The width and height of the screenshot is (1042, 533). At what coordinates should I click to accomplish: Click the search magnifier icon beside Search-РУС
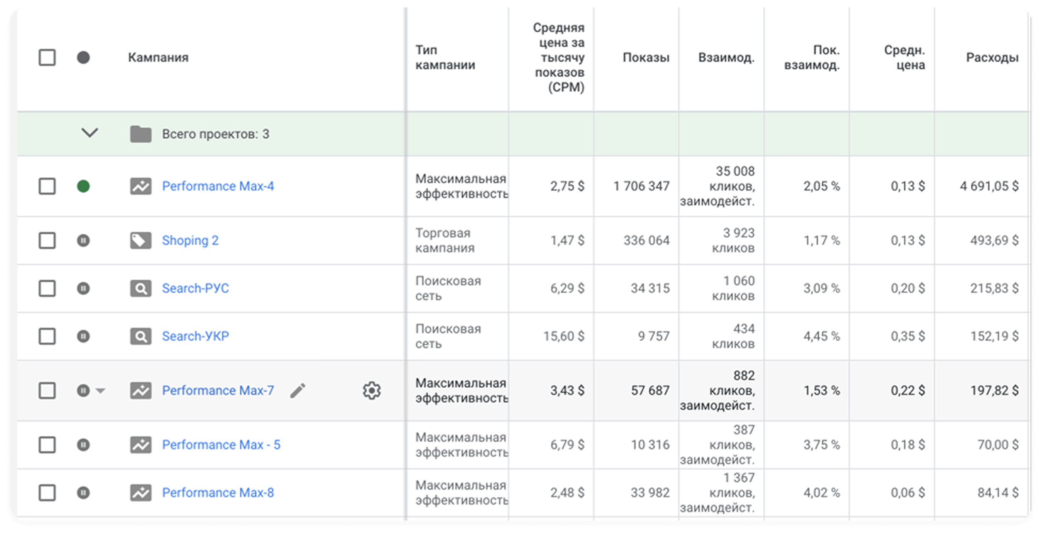(x=140, y=289)
